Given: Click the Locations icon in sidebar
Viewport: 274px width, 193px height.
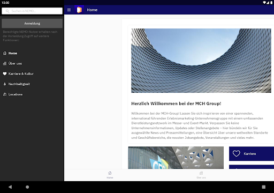Looking at the screenshot, I should click(5, 94).
